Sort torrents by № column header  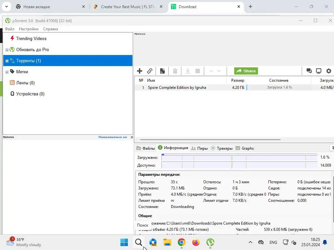click(x=141, y=80)
